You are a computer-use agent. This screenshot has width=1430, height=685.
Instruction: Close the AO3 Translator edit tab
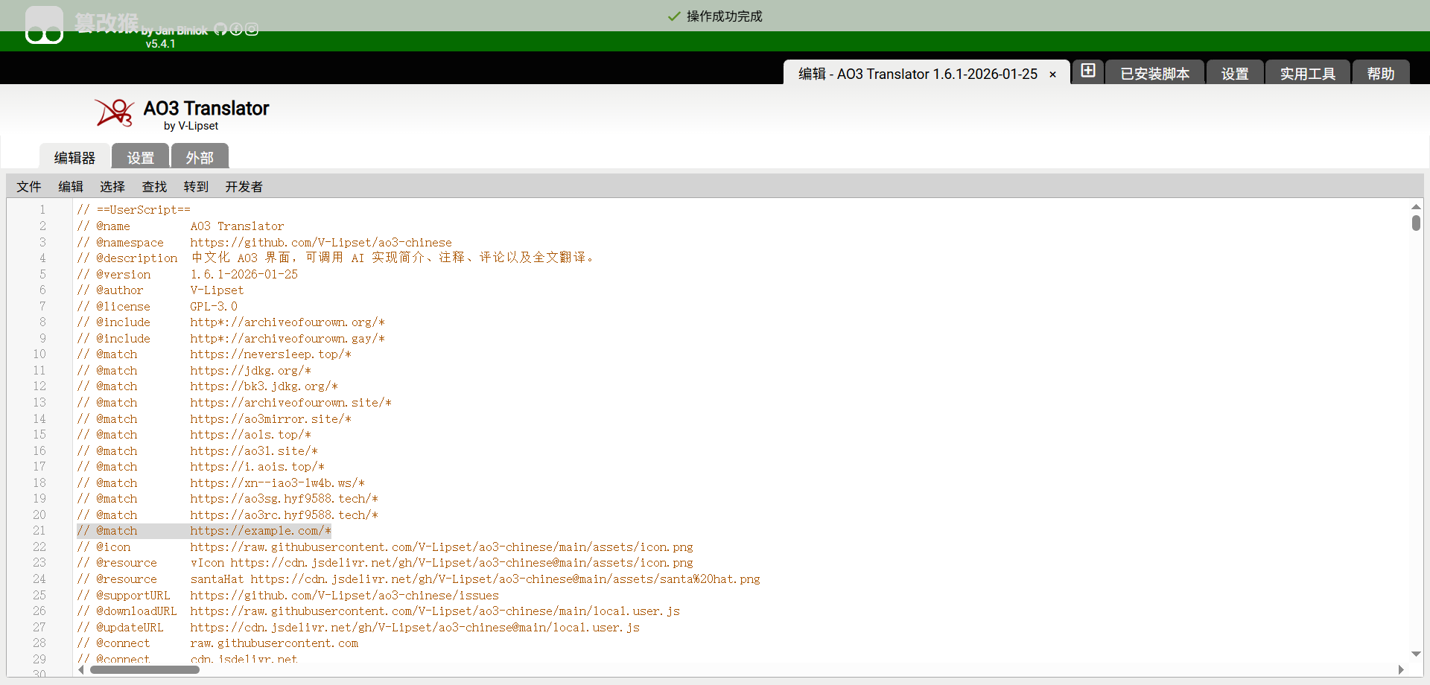(1052, 74)
